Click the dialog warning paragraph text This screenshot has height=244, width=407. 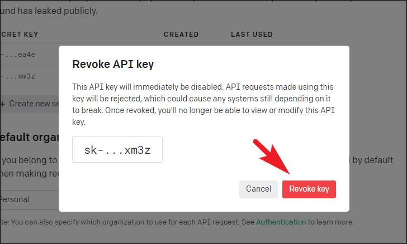point(203,104)
